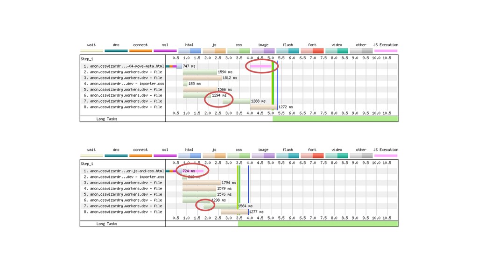Viewport: 478px width, 269px height.
Task: Click the request bar beside "1272 ms"
Action: click(x=264, y=107)
